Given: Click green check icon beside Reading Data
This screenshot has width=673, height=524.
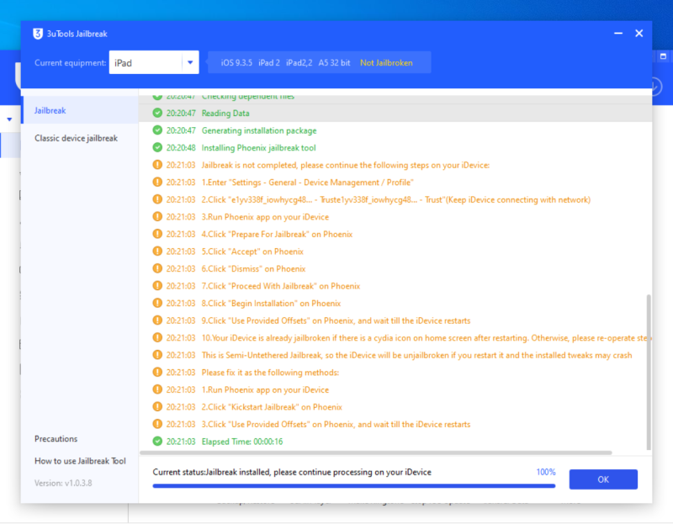Looking at the screenshot, I should coord(157,113).
